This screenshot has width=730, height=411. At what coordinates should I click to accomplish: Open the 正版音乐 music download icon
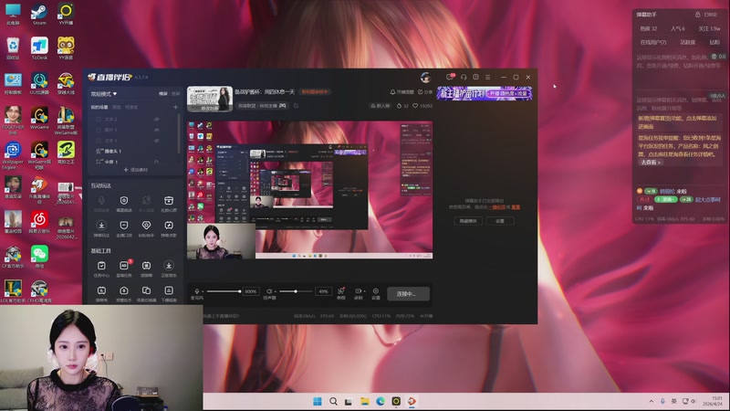[169, 266]
